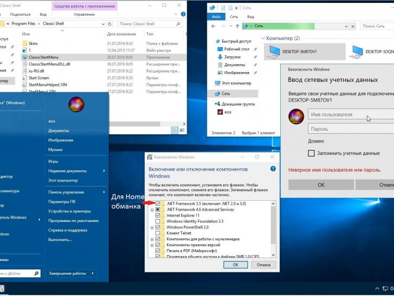Select the DESKTOP-5OQN computer icon
Viewport: 394px width, 296px height.
click(356, 52)
